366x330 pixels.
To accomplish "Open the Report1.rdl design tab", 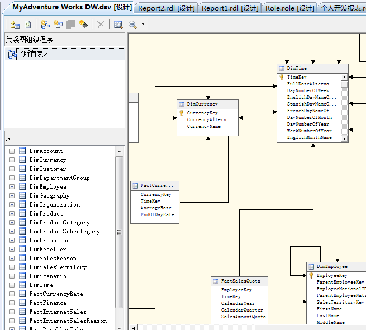I will tap(230, 8).
